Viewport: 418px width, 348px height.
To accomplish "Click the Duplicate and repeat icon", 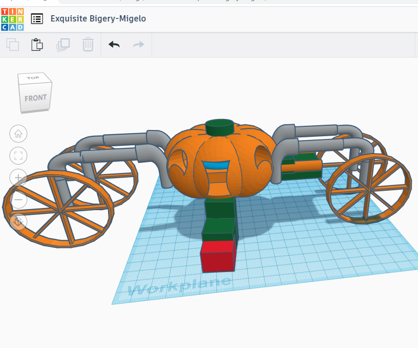I will [x=63, y=45].
